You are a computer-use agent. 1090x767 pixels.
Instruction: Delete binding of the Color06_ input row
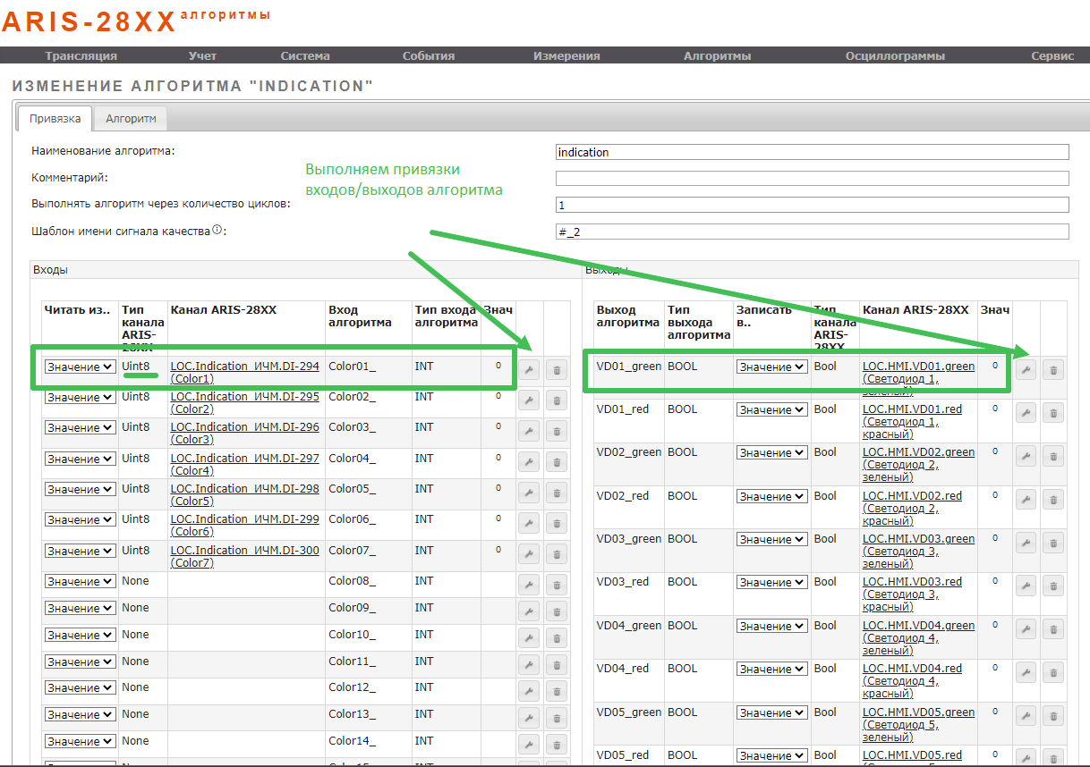(557, 522)
